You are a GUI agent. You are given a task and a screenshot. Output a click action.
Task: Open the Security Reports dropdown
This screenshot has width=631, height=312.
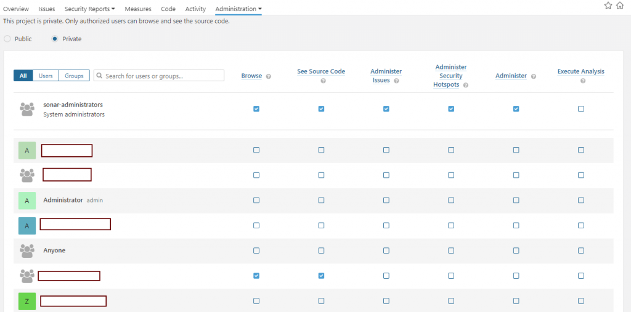coord(90,9)
